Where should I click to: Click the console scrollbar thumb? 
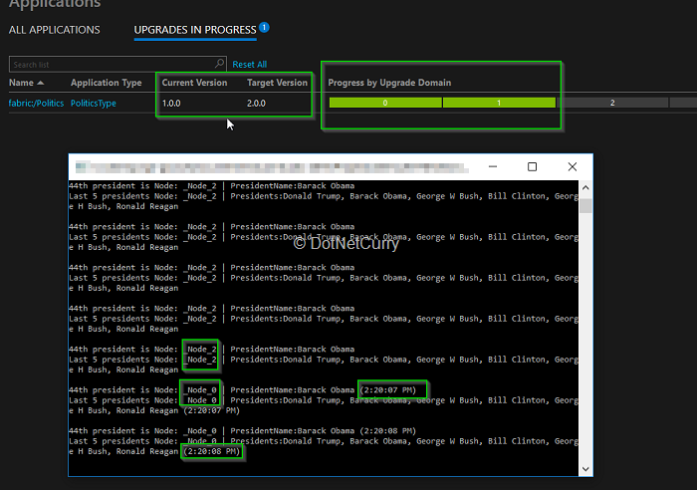[x=585, y=206]
